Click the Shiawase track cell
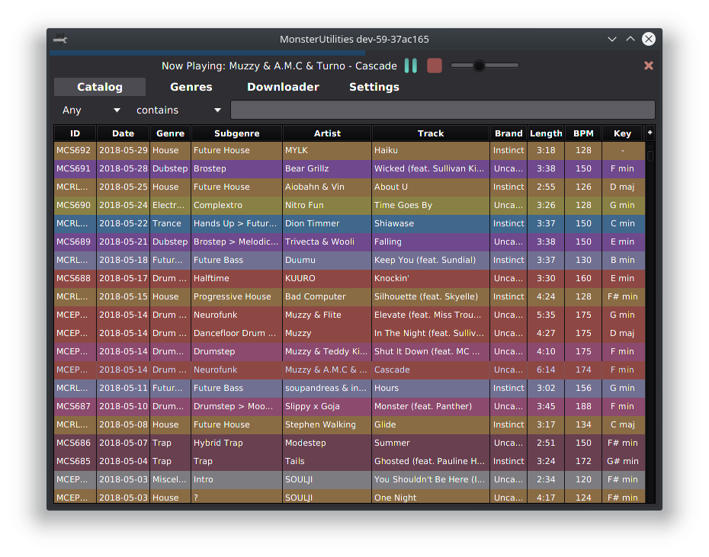 [431, 223]
